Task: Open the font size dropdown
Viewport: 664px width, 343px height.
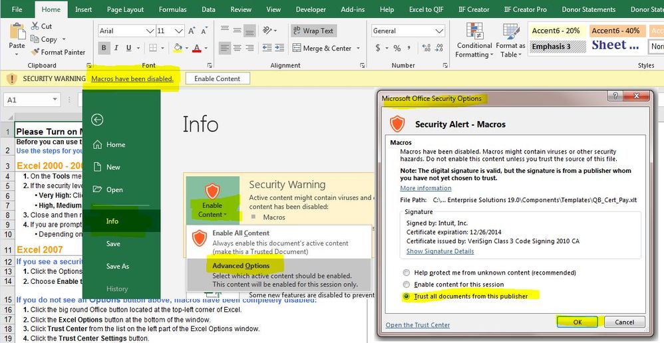Action: (179, 31)
